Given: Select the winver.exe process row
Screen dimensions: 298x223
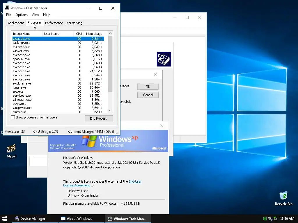Looking at the screenshot, I should [58, 51].
